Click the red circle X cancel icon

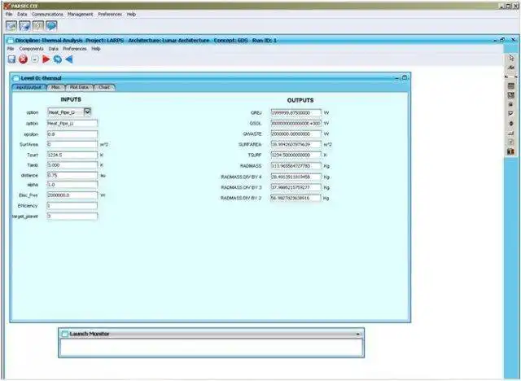pos(24,59)
